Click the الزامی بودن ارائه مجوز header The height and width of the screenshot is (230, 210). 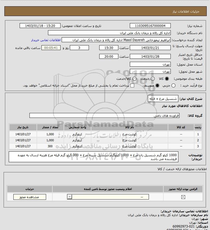pos(183,189)
